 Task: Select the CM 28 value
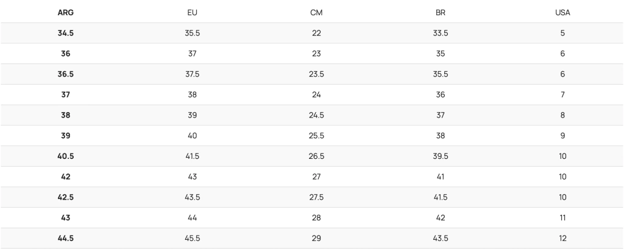316,218
